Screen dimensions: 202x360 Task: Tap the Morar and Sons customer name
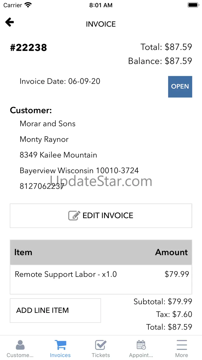48,124
